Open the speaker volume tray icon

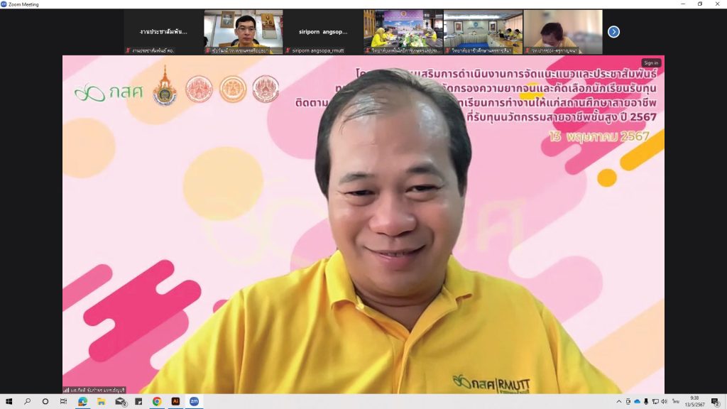point(664,402)
